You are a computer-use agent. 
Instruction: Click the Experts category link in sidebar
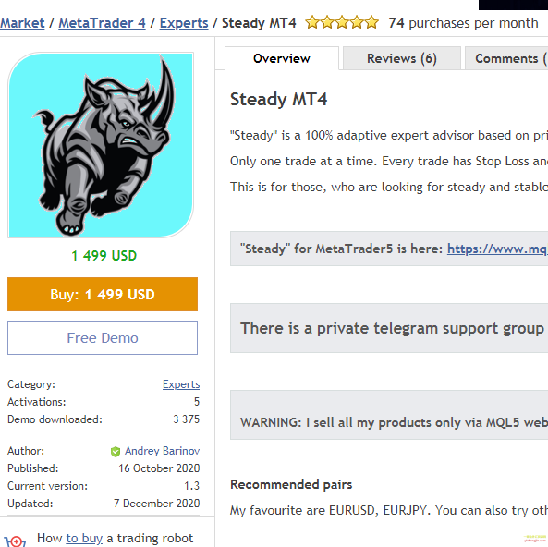click(181, 384)
